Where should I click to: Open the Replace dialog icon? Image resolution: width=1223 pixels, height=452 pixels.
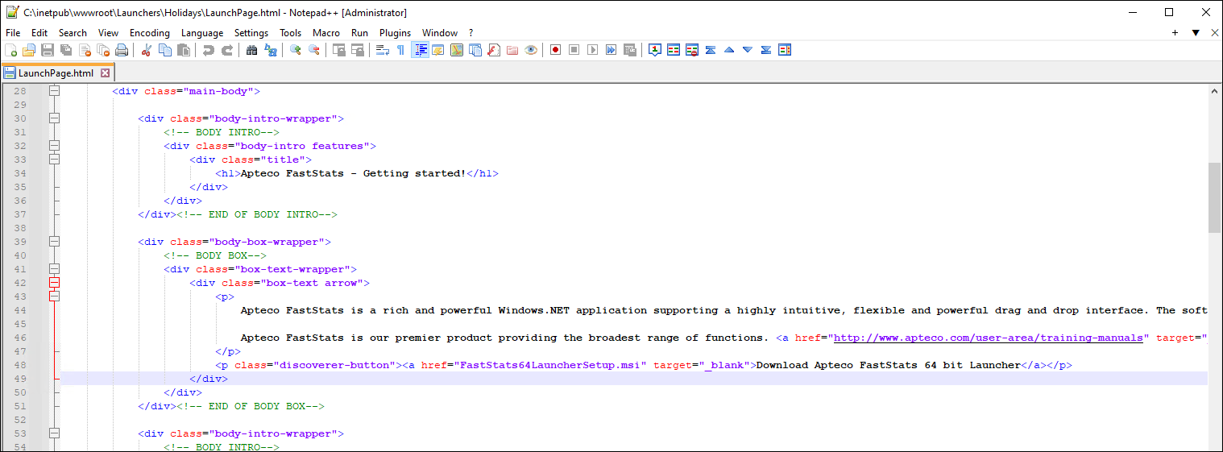pyautogui.click(x=271, y=50)
